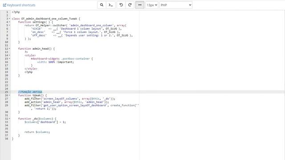Click the width: 100% !important declaration
This screenshot has width=285, height=160.
coord(55,62)
